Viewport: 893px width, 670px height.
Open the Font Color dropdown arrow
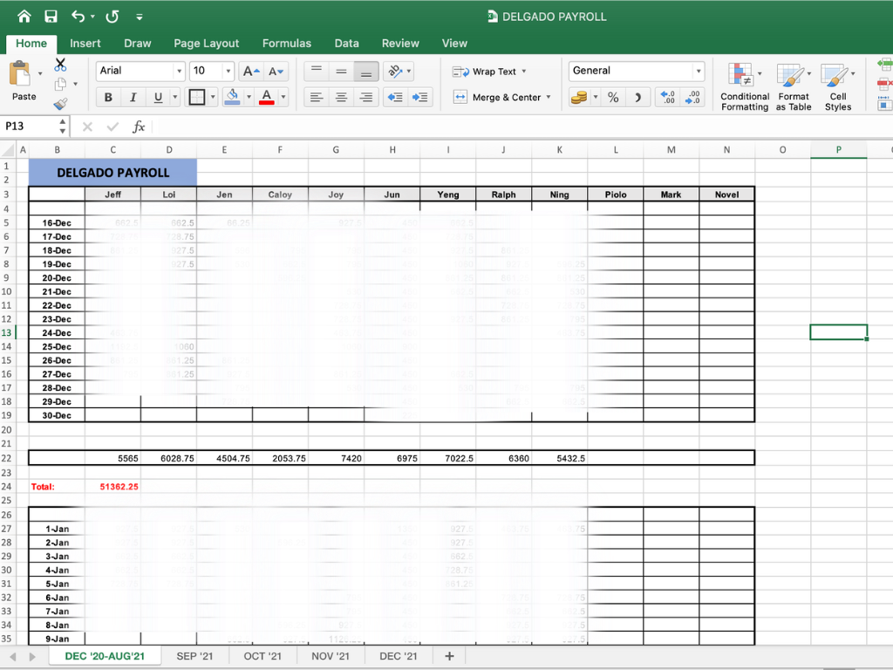[283, 98]
